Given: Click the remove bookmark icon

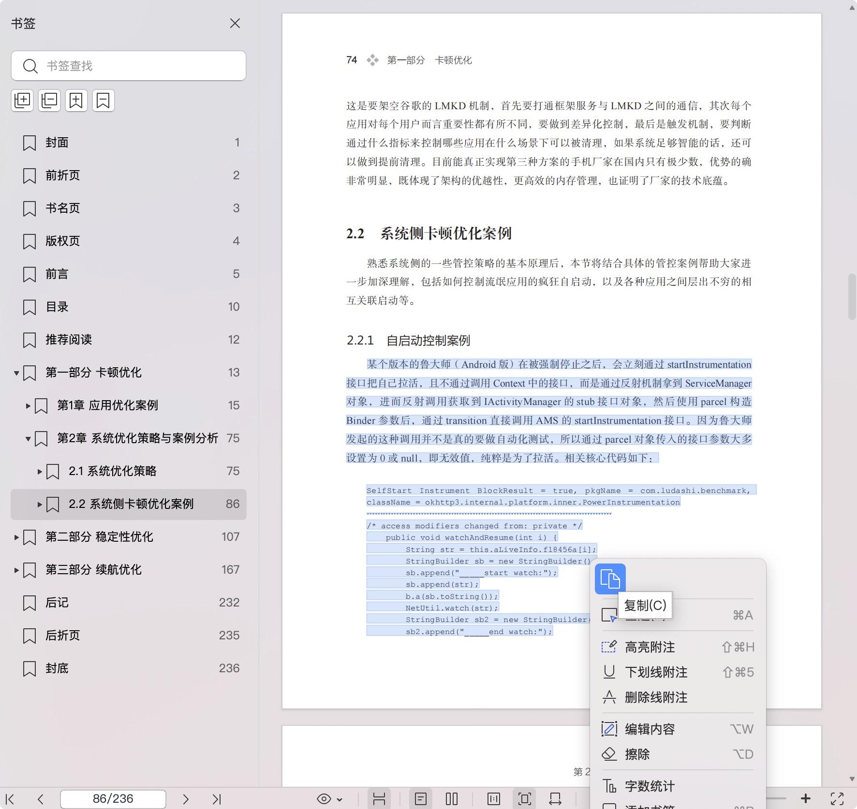Looking at the screenshot, I should coord(103,101).
